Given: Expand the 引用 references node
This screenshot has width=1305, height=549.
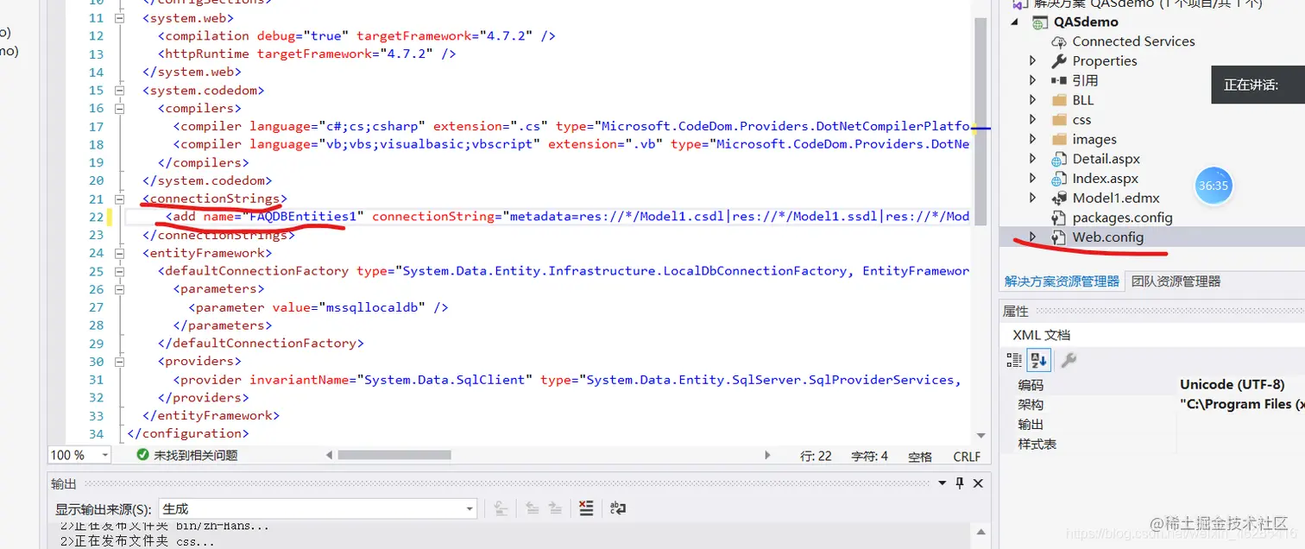Looking at the screenshot, I should tap(1032, 80).
